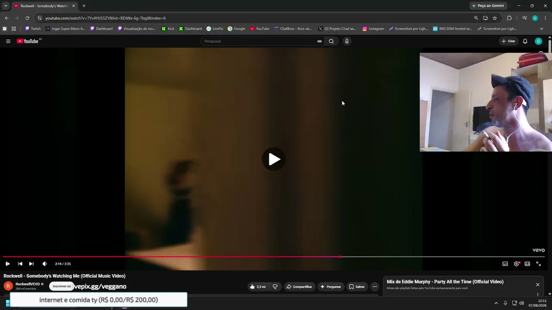Open the Visualização de mo... bookmark

click(136, 29)
